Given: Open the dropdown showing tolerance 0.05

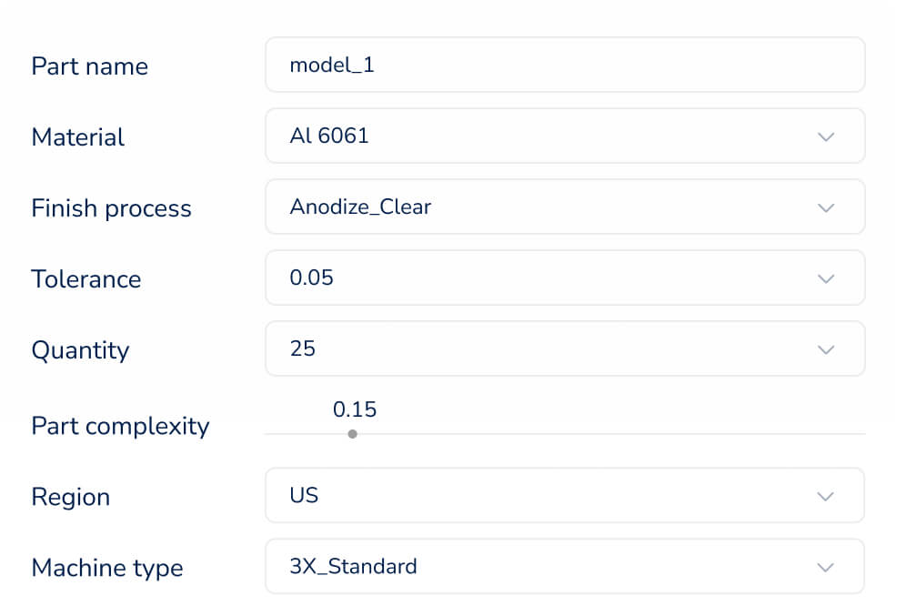Looking at the screenshot, I should point(546,278).
